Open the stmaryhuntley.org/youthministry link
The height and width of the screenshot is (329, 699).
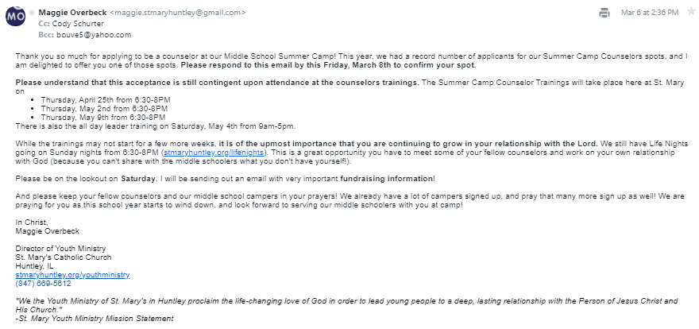tap(72, 274)
